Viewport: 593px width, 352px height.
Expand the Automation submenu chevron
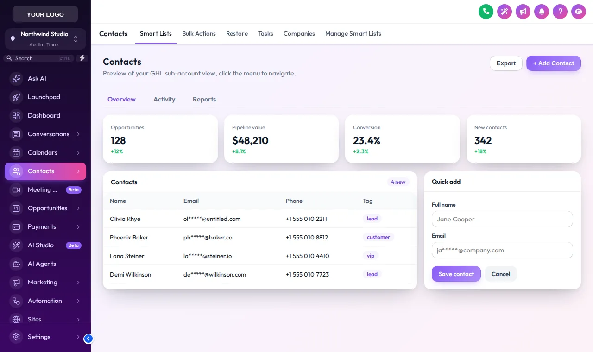click(x=78, y=301)
